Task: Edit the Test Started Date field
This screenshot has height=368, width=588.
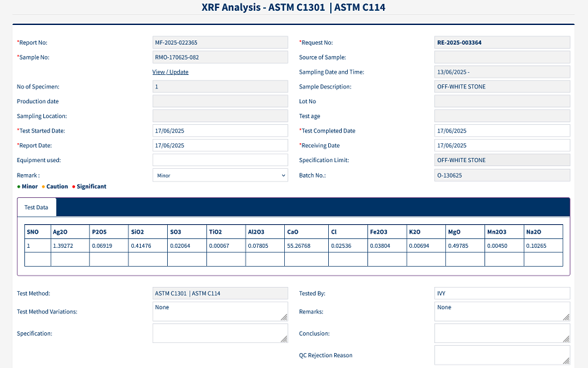Action: tap(220, 130)
